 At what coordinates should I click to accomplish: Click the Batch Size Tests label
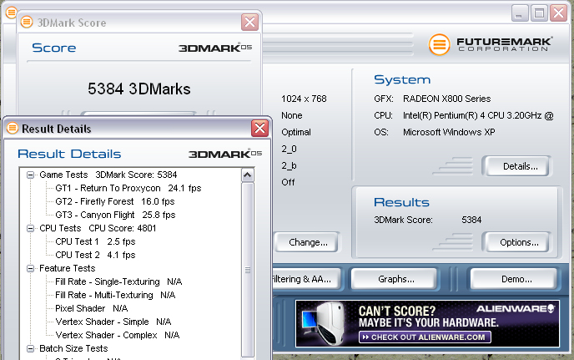(73, 348)
